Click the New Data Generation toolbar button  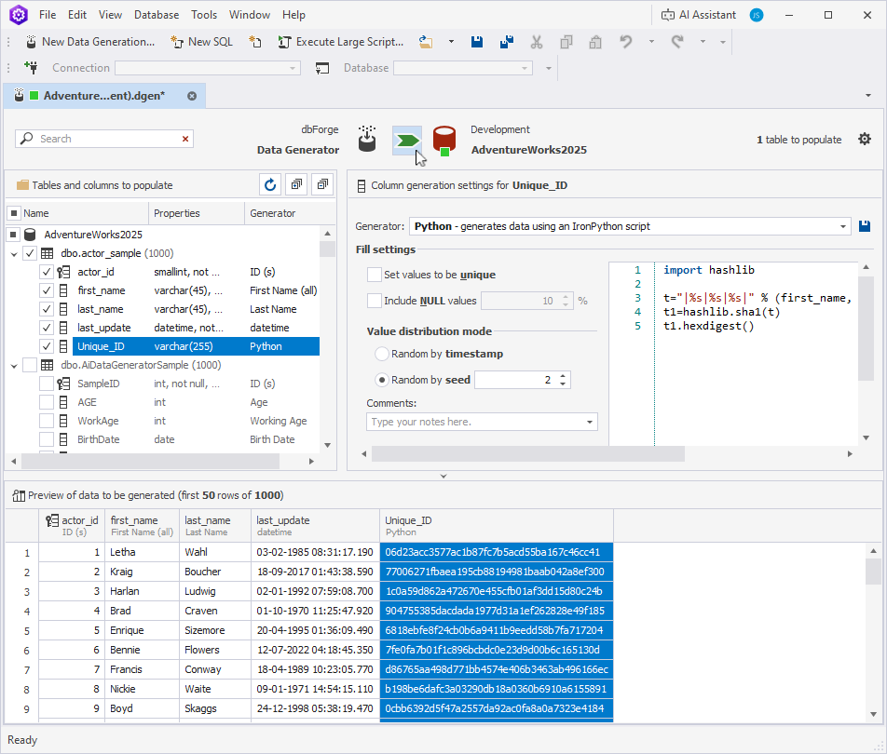(x=90, y=42)
